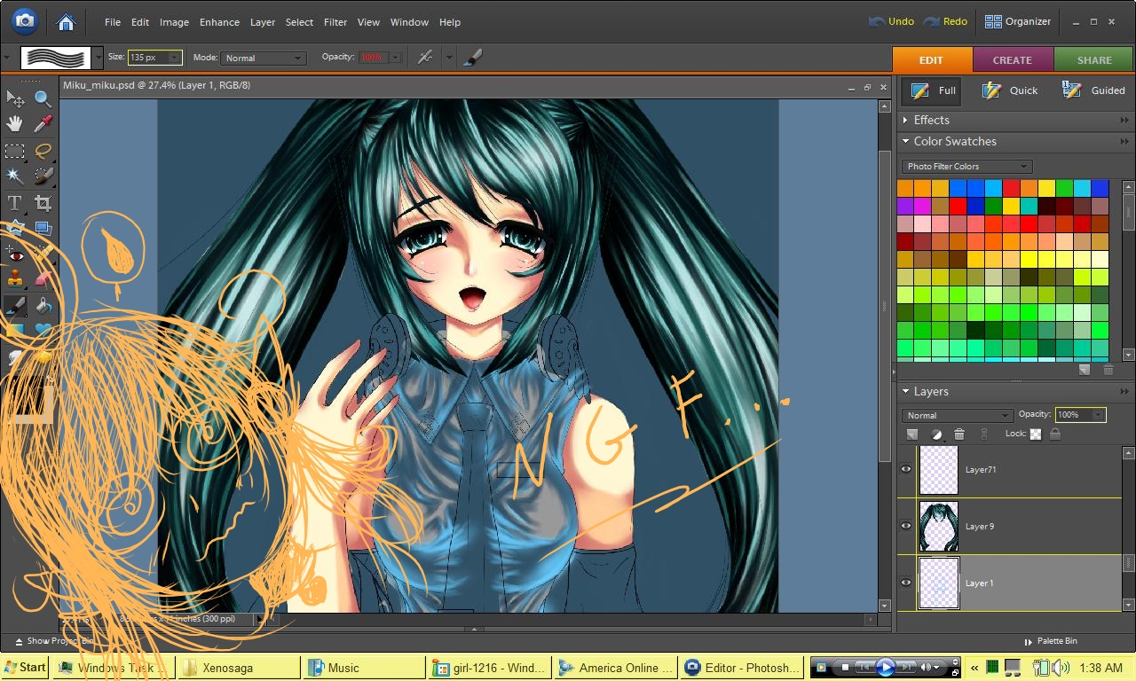Select the Rectangular Marquee tool

point(15,151)
